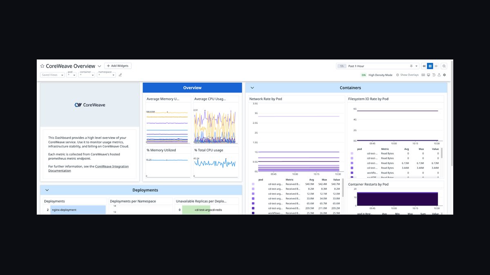Screen dimensions: 490x275
Task: Click the Network Rate by Pod title
Action: (266, 99)
